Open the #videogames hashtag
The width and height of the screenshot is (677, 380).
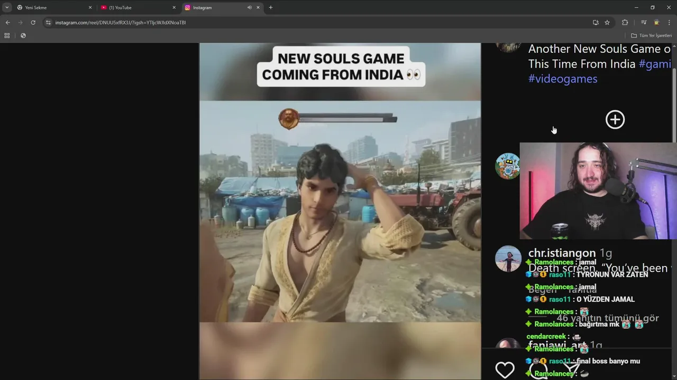pos(563,79)
